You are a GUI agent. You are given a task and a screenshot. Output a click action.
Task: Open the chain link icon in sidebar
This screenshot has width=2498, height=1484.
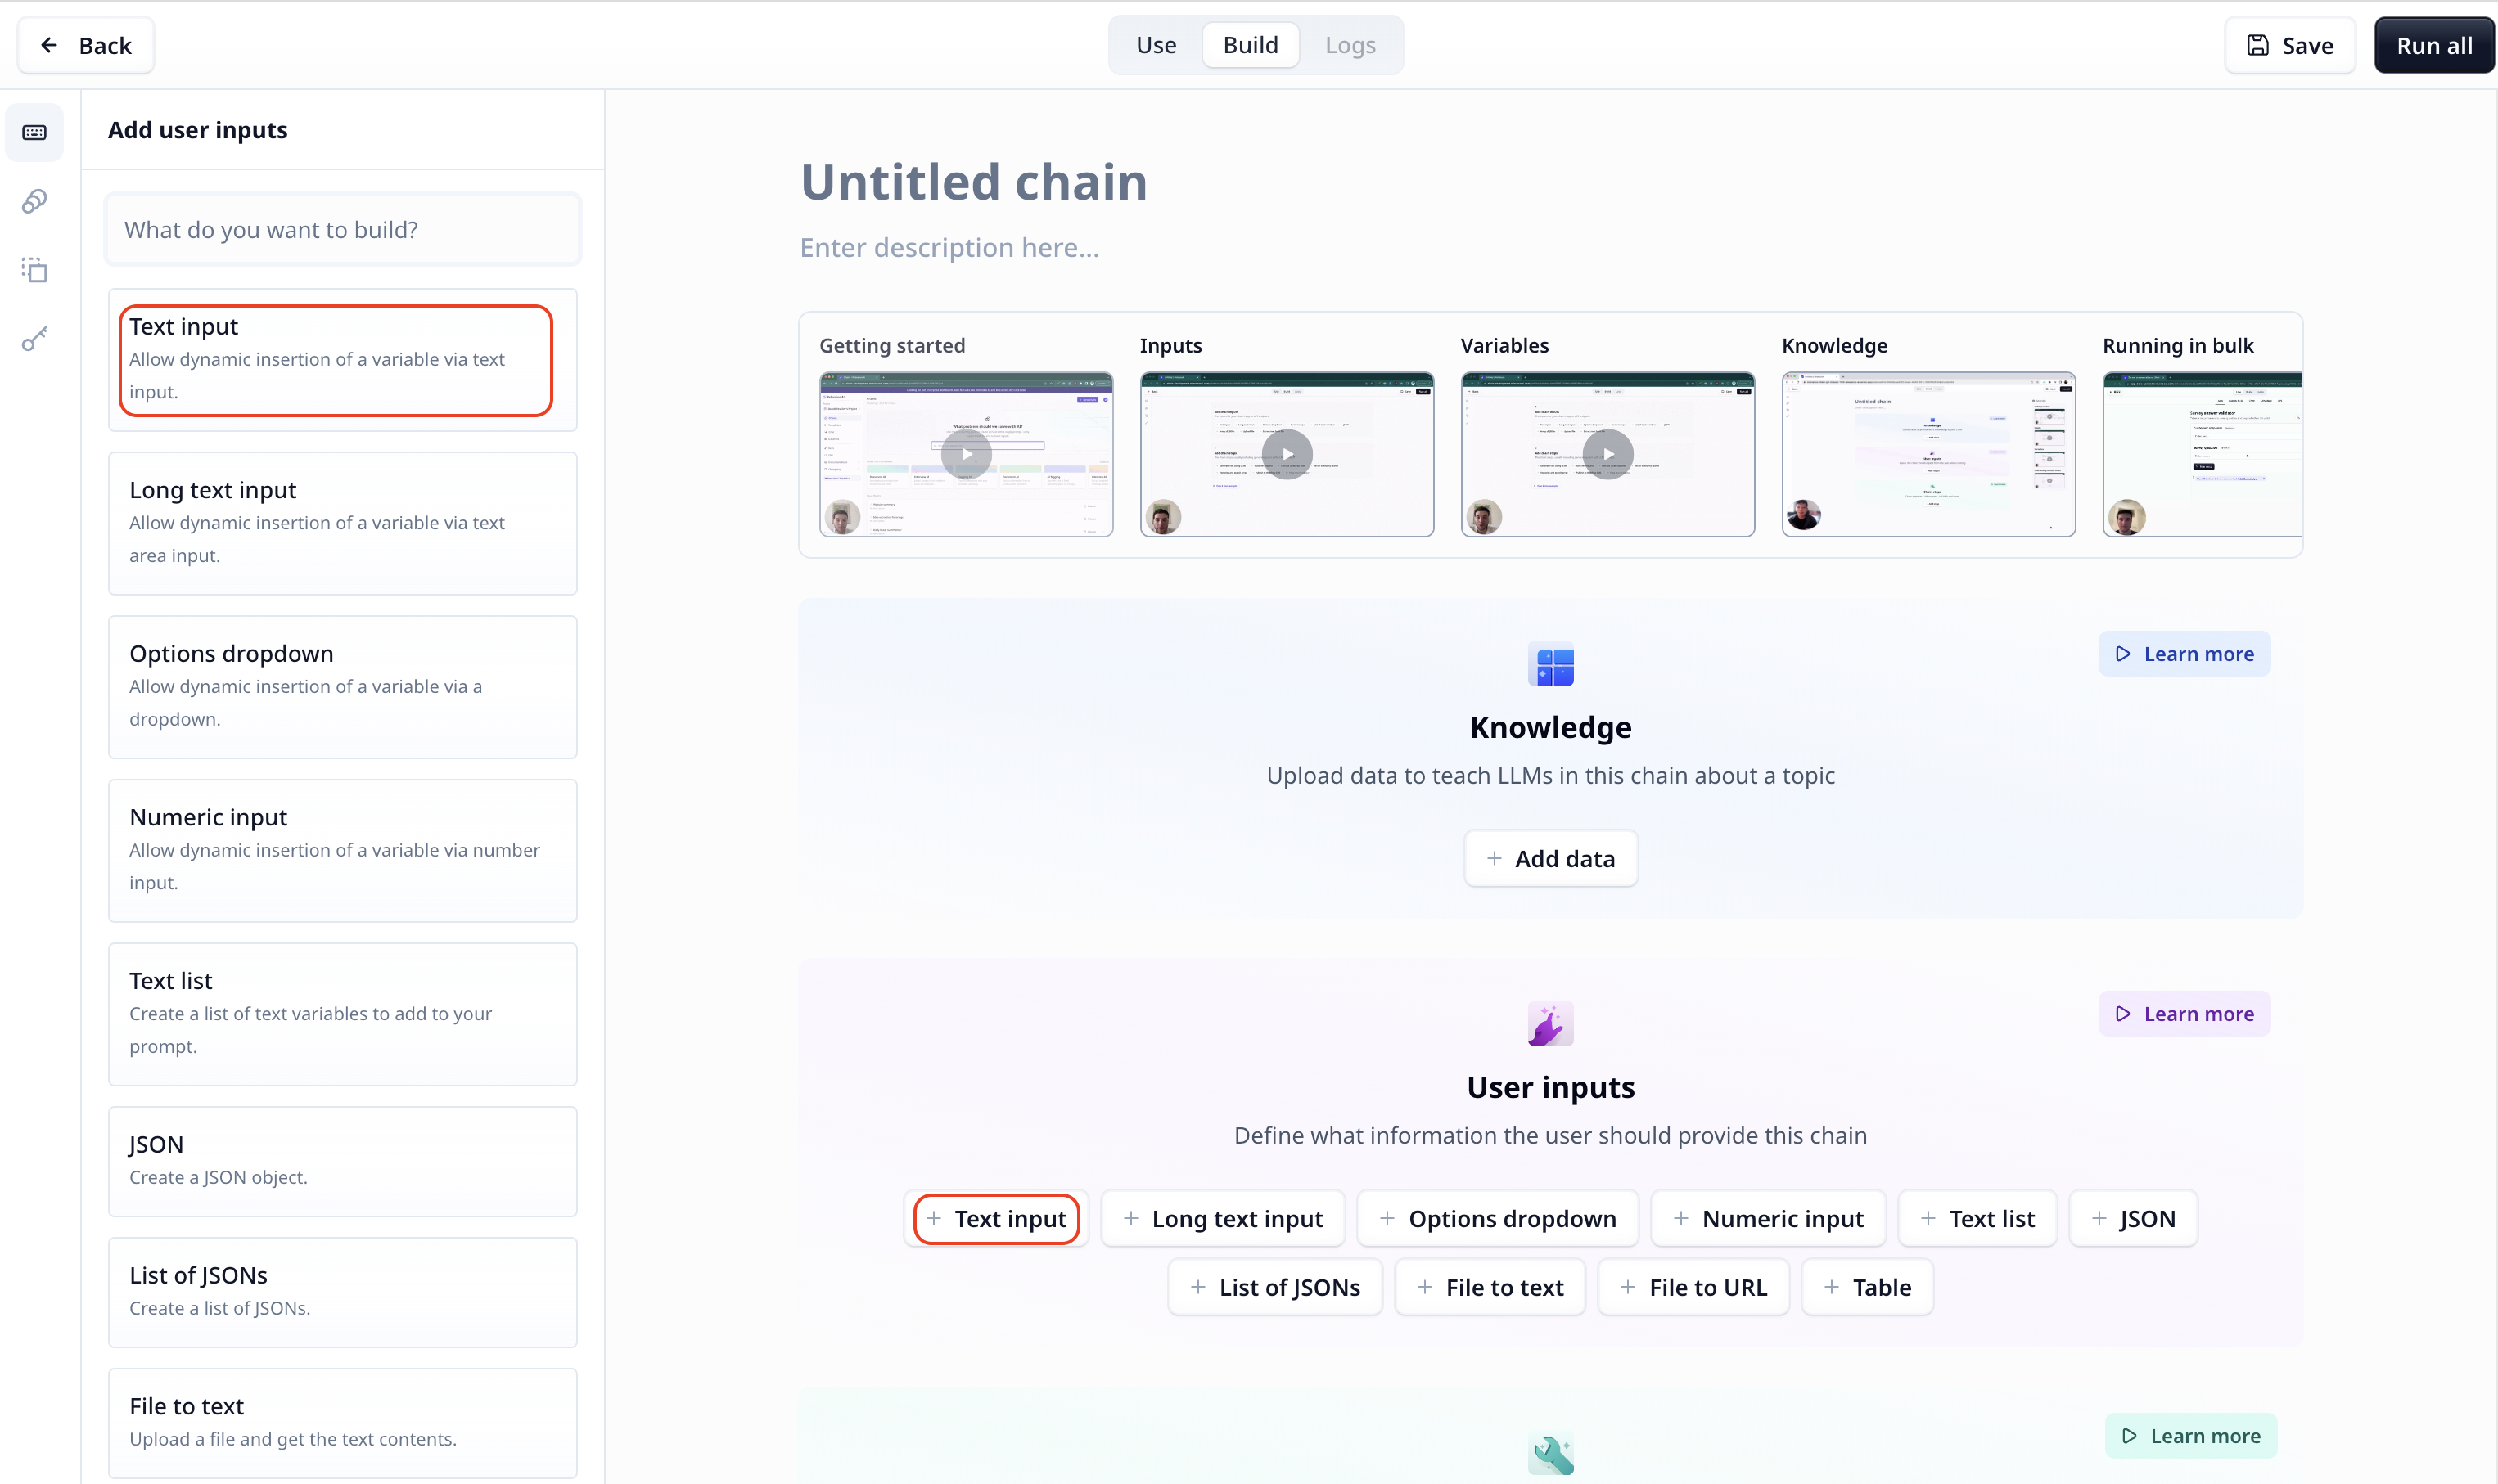(34, 201)
